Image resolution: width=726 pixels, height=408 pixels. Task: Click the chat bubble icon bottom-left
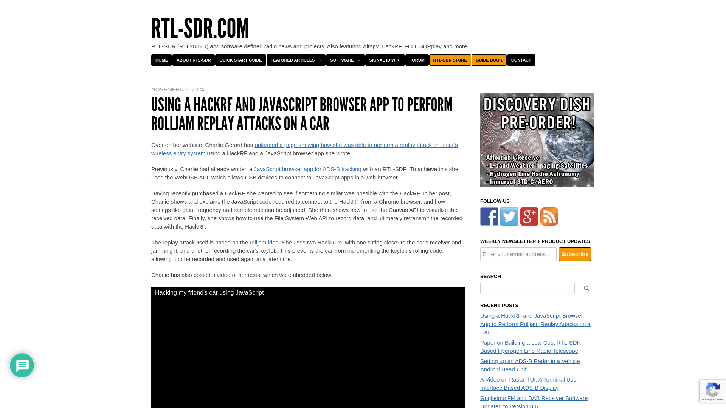[x=22, y=365]
